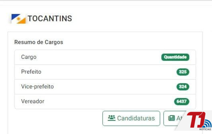Click the green Quantidade badge

(175, 57)
